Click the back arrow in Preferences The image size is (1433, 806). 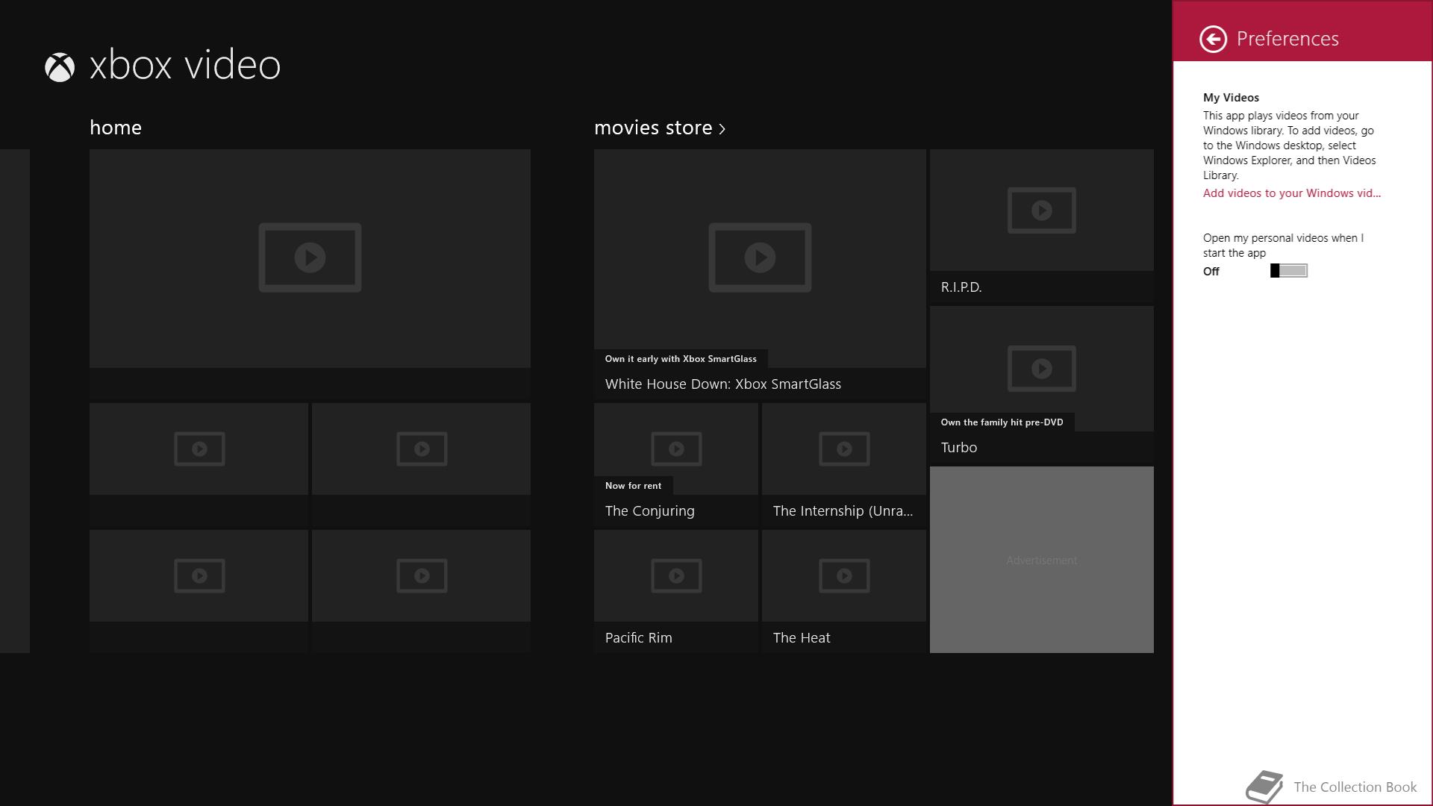pos(1213,39)
